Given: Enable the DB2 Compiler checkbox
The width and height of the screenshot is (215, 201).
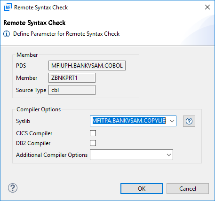Looking at the screenshot, I should (93, 143).
